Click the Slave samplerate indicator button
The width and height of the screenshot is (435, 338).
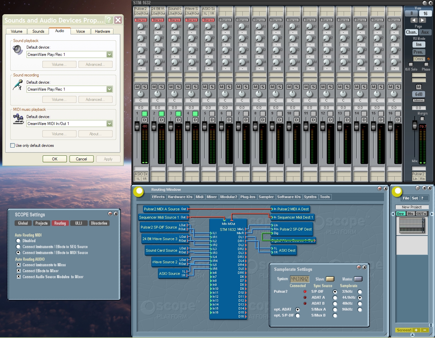click(x=330, y=279)
